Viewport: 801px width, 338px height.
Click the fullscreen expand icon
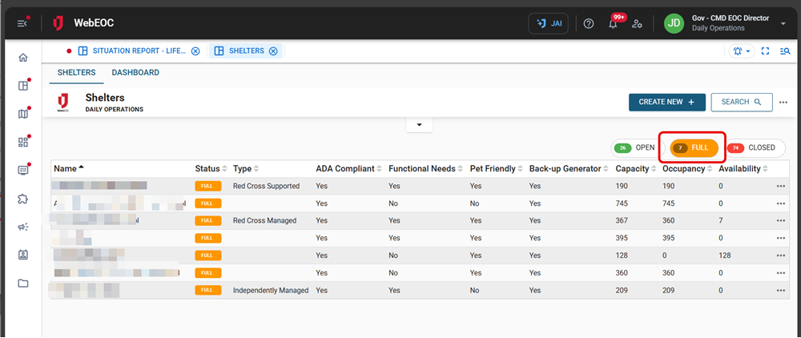click(765, 51)
